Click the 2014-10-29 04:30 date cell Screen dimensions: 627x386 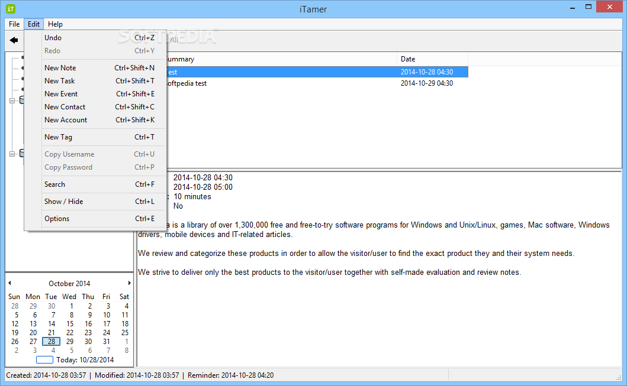427,83
